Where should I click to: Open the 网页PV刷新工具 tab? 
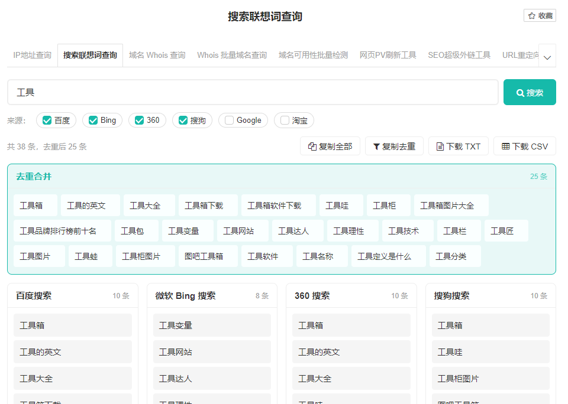[x=388, y=55]
